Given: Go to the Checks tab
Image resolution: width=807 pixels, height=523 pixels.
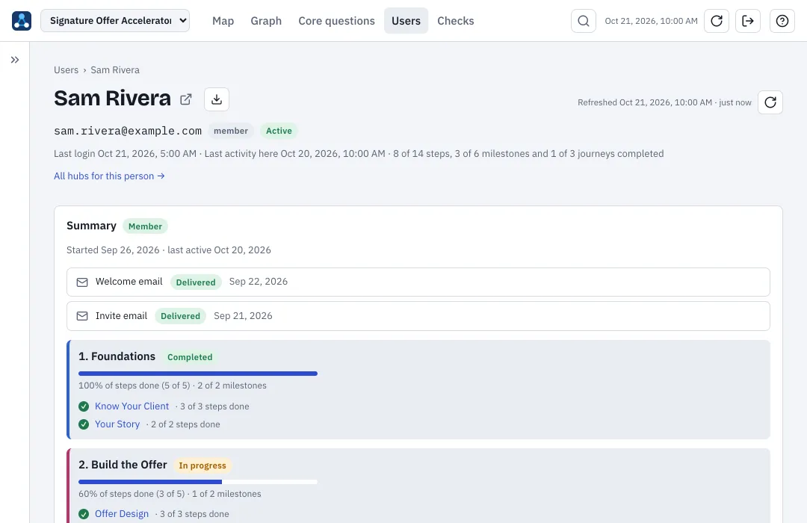Looking at the screenshot, I should point(456,21).
